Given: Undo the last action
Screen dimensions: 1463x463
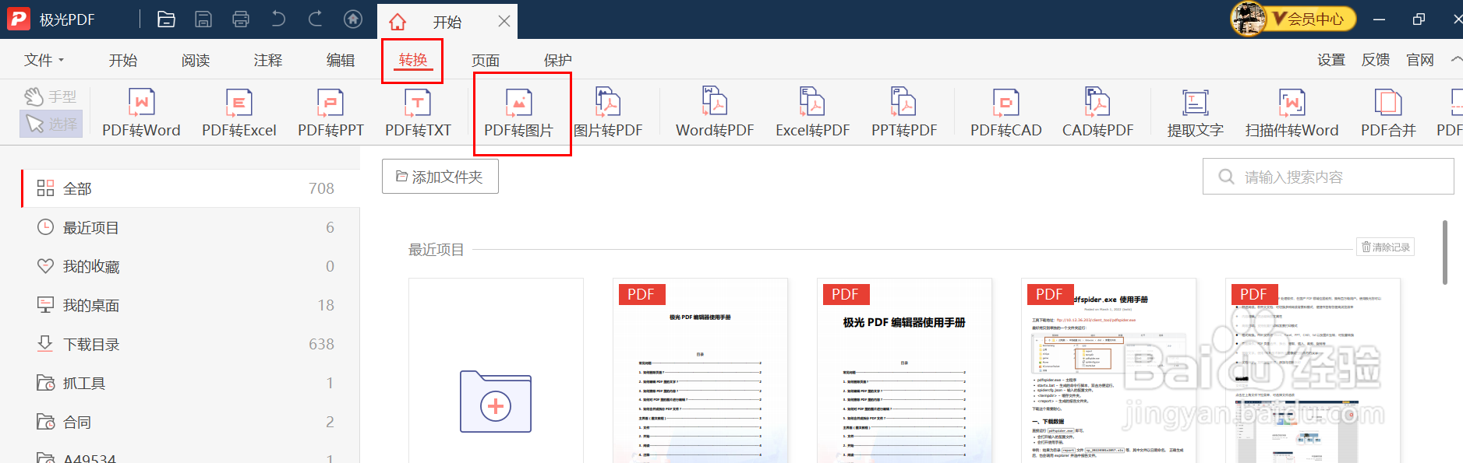Looking at the screenshot, I should (278, 19).
